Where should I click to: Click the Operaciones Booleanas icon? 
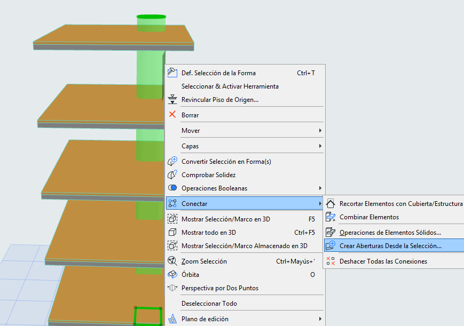point(172,188)
